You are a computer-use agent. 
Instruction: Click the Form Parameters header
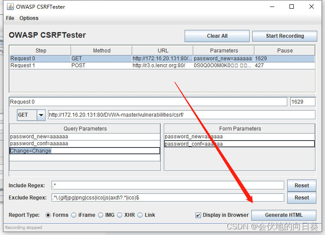coord(240,129)
